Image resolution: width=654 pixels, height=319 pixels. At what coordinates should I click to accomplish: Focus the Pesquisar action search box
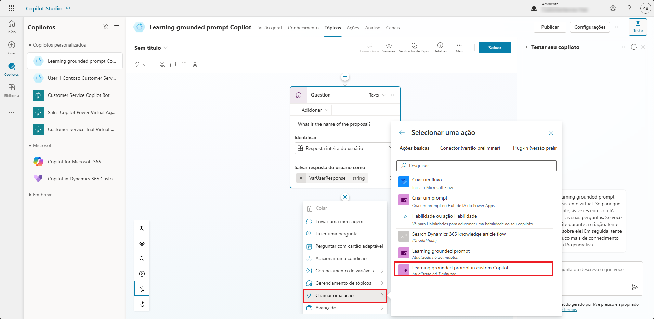point(476,166)
